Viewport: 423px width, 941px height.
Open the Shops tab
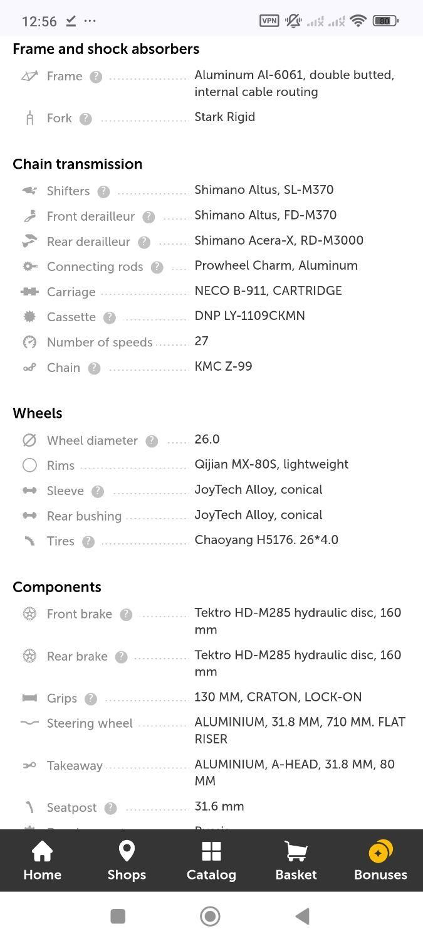[127, 861]
